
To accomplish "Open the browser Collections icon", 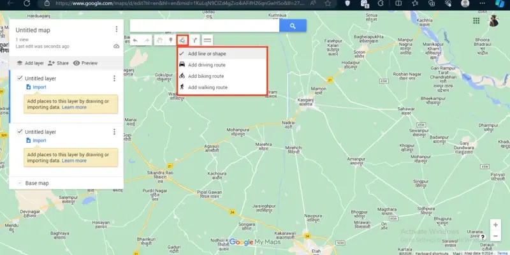I will pyautogui.click(x=432, y=3).
